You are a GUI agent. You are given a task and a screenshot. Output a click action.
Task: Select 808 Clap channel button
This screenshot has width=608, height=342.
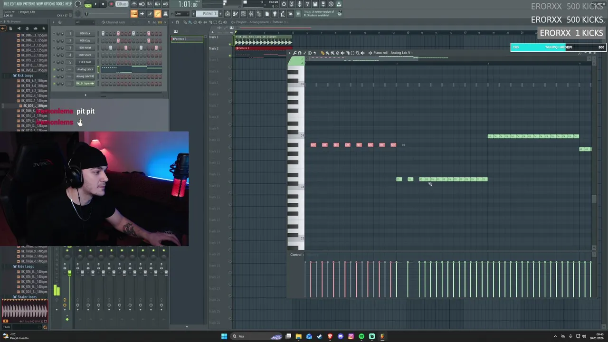point(85,40)
